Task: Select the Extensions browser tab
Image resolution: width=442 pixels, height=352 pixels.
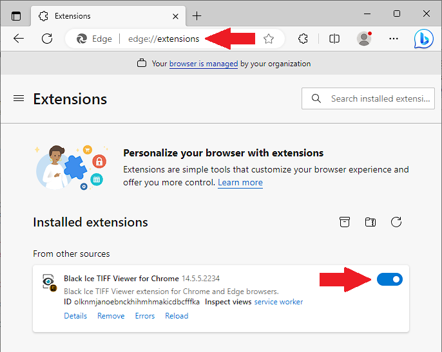Action: (108, 16)
